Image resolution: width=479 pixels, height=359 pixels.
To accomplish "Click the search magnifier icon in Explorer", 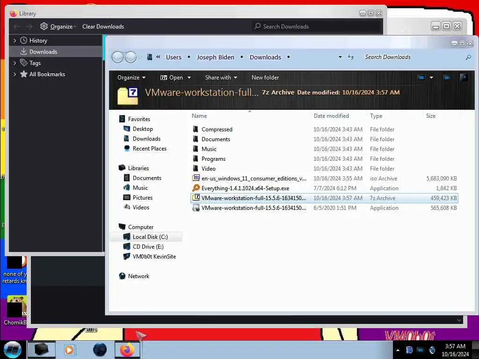I will [468, 57].
